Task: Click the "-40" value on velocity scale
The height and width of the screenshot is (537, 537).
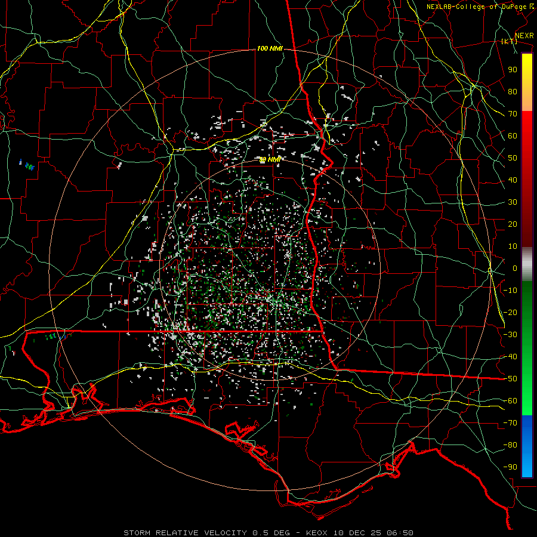Action: [510, 357]
